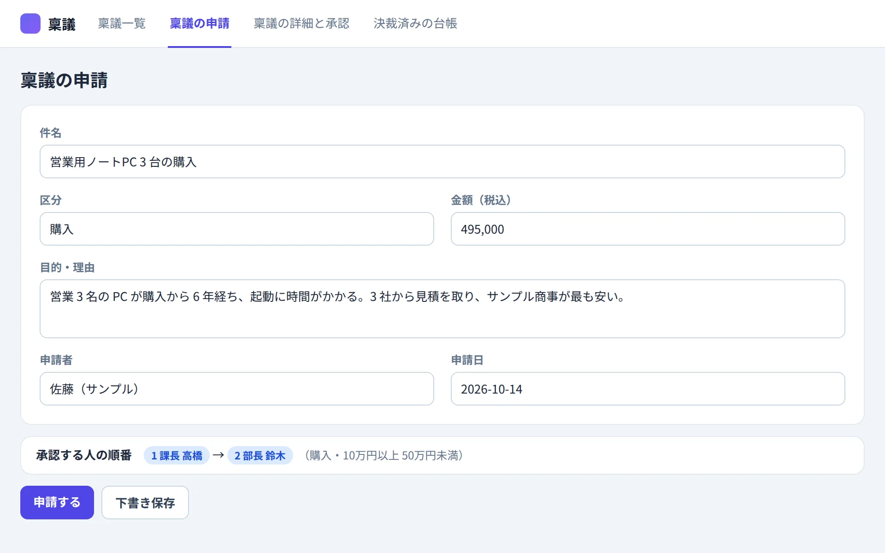Select the 稟議の申請 tab
Image resolution: width=885 pixels, height=553 pixels.
(200, 24)
